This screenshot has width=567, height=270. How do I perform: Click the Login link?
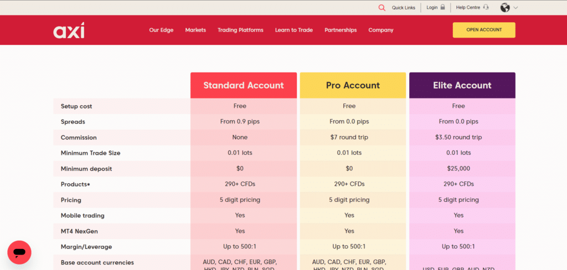tap(432, 7)
